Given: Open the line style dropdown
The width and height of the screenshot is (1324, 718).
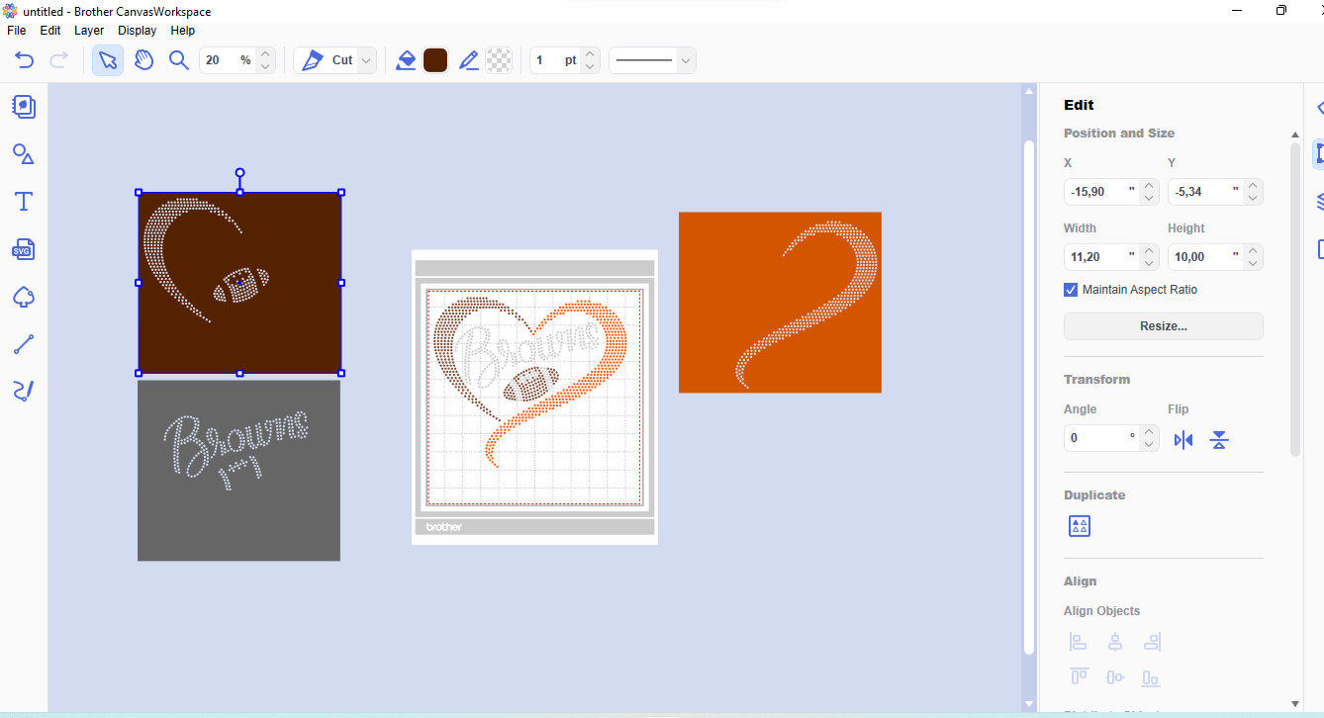Looking at the screenshot, I should tap(686, 60).
